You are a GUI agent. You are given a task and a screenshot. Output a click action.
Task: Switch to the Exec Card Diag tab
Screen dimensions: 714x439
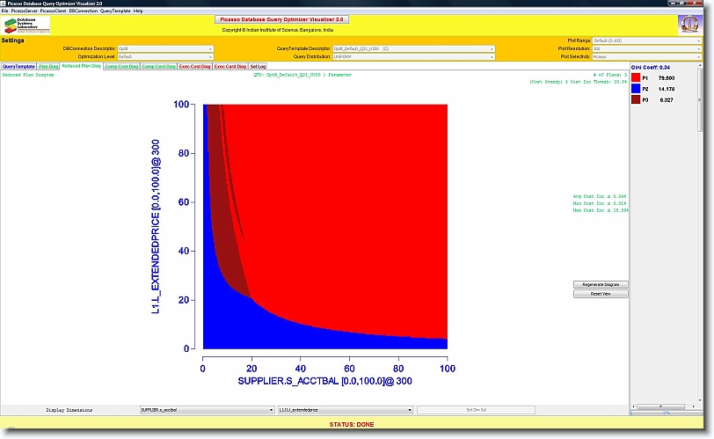pyautogui.click(x=230, y=66)
